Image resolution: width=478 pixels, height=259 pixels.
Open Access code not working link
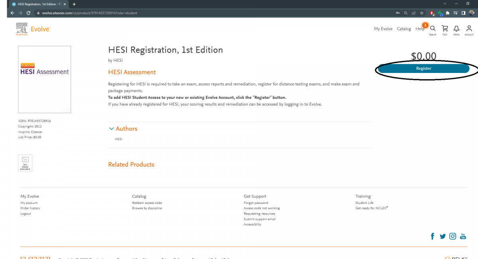tap(262, 208)
